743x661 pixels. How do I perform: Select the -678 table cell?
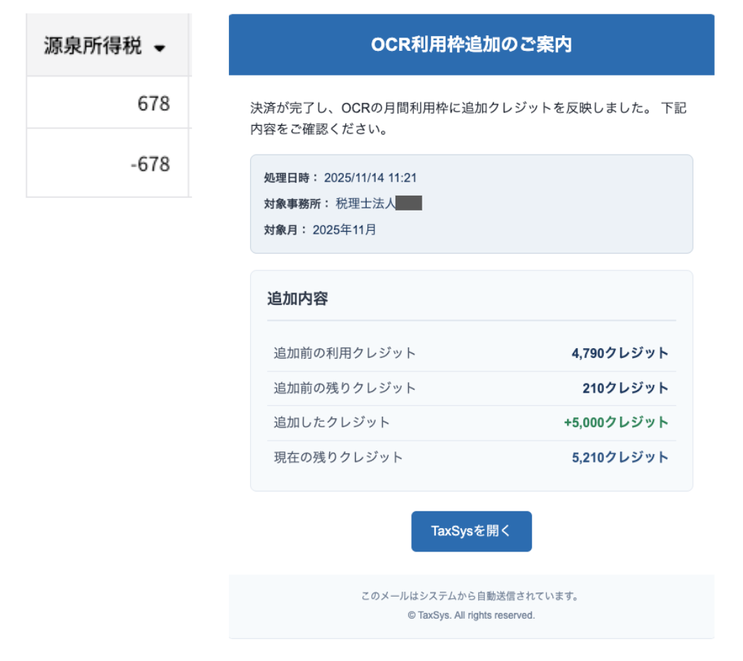(107, 163)
